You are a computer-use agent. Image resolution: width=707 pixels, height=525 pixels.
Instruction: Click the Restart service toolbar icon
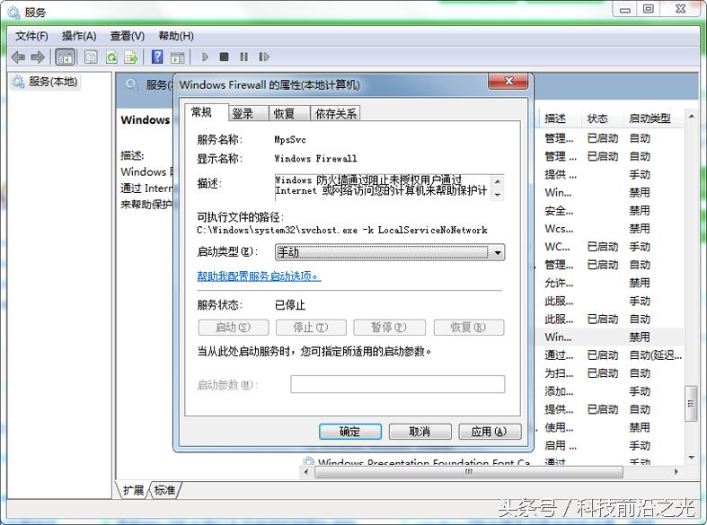[x=264, y=57]
